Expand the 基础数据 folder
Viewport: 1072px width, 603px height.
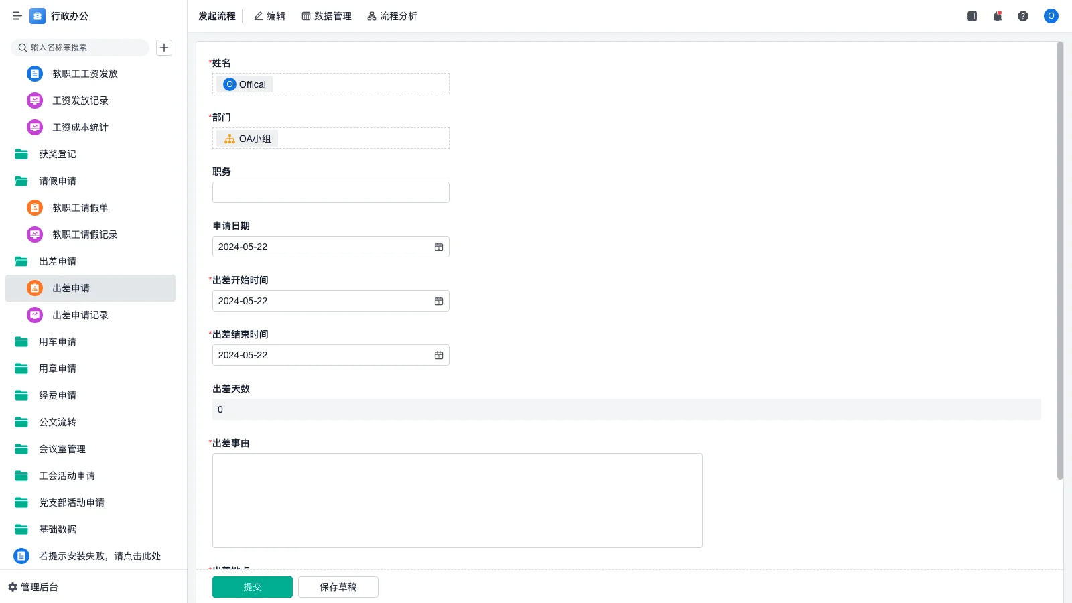[x=90, y=529]
